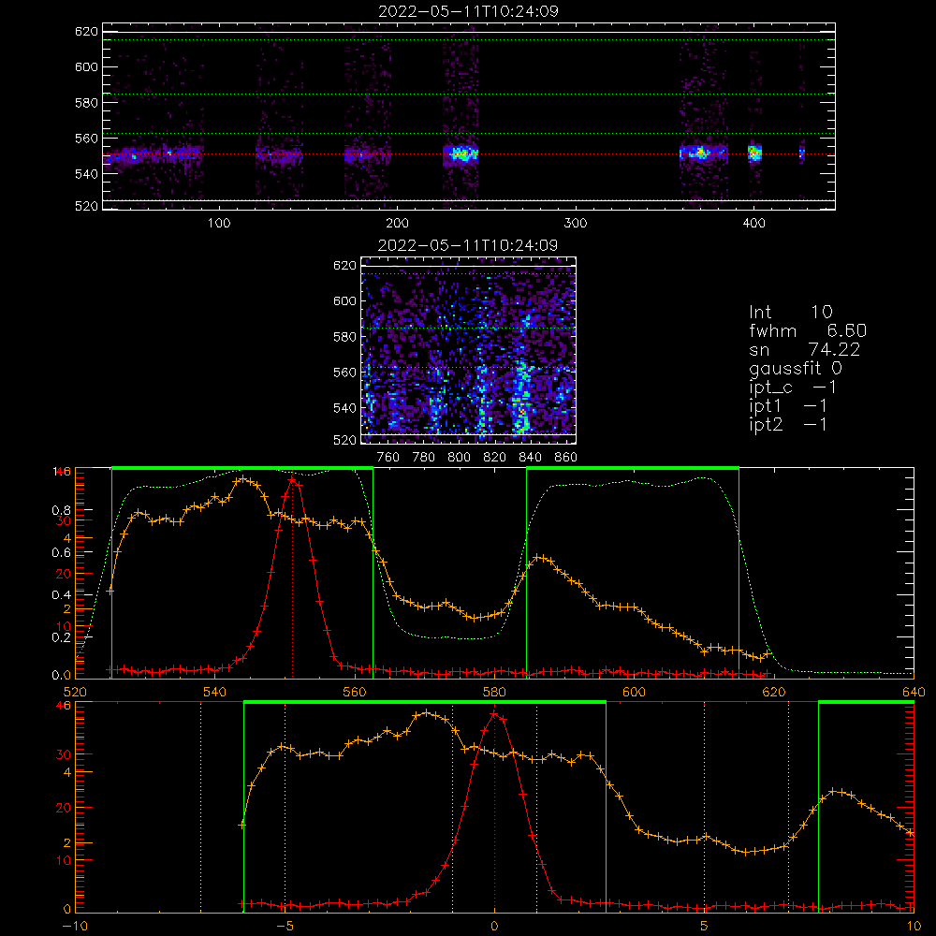The width and height of the screenshot is (936, 936).
Task: Click the x-axis label 860 in the middle image
Action: click(x=566, y=458)
